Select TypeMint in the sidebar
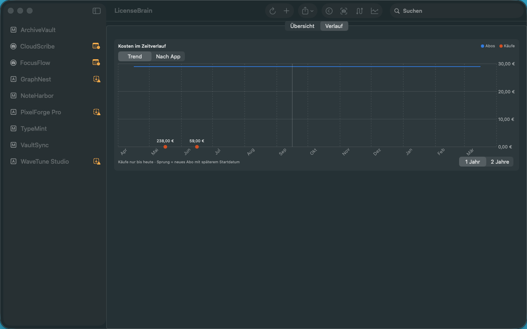The image size is (527, 329). (54, 129)
